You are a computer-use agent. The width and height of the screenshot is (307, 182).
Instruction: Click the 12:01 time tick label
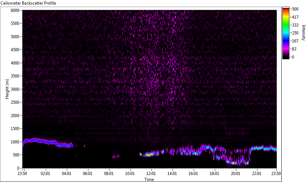(x=151, y=174)
